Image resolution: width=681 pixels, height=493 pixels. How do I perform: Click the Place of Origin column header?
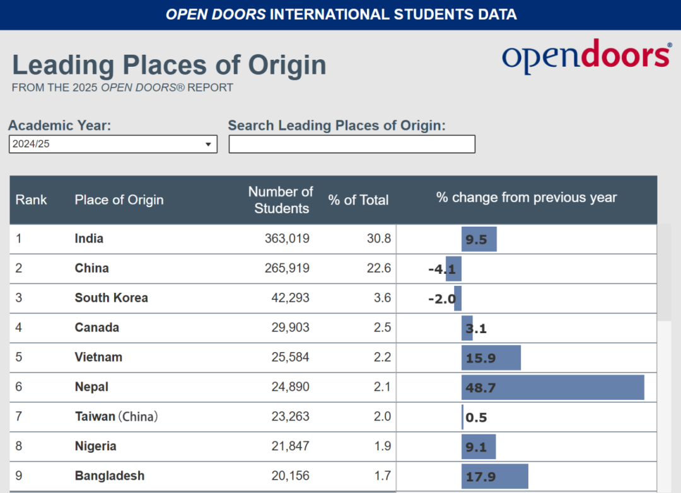pyautogui.click(x=119, y=200)
